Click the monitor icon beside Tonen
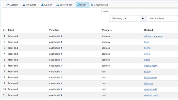This screenshot has width=178, height=100. click(78, 5)
